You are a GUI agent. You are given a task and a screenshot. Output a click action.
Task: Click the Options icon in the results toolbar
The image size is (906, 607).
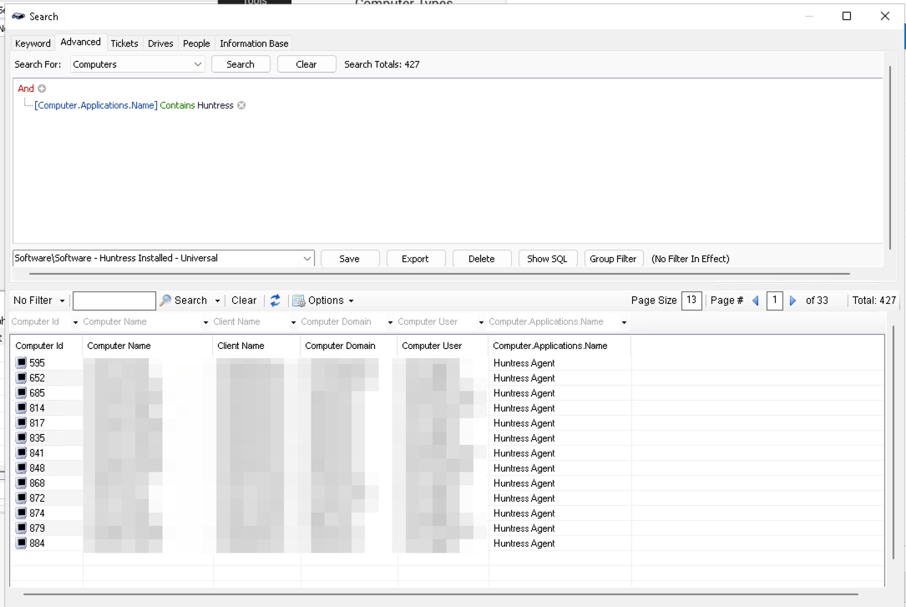coord(298,301)
